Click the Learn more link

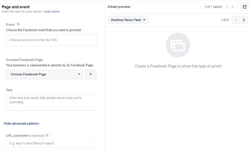pos(51,12)
